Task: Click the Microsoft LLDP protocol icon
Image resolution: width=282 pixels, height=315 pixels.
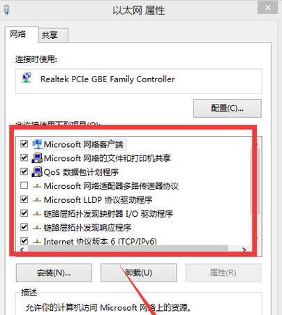Action: [x=37, y=200]
